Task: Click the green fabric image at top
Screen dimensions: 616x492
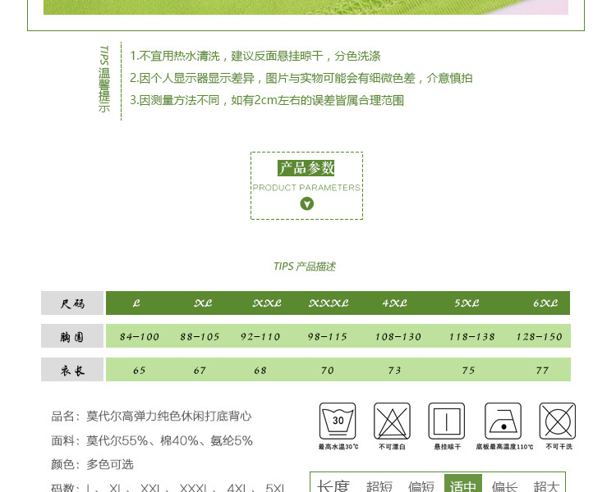Action: [x=306, y=7]
